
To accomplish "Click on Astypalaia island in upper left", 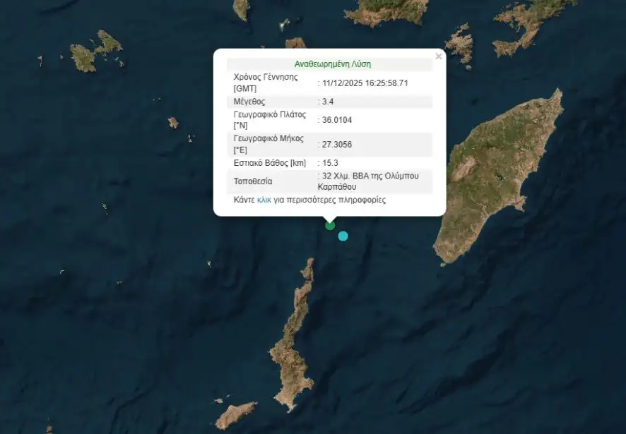I will pyautogui.click(x=95, y=53).
